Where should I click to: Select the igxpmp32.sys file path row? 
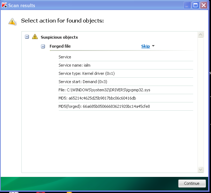tap(126, 90)
